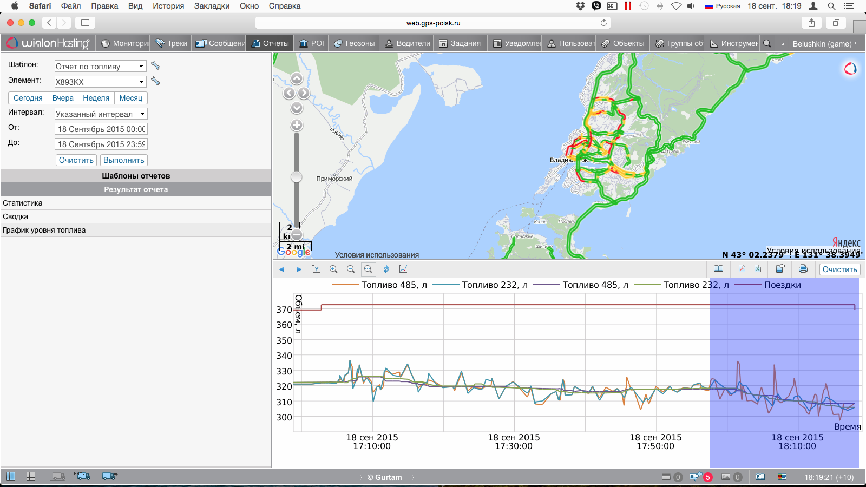866x487 pixels.
Task: Click the wrench icon next to Шаблон
Action: (156, 65)
